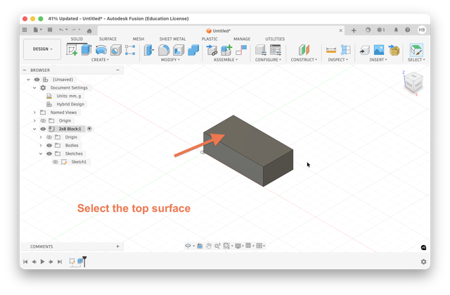Click the Offset Plane construct icon
The image size is (450, 295).
pyautogui.click(x=304, y=50)
